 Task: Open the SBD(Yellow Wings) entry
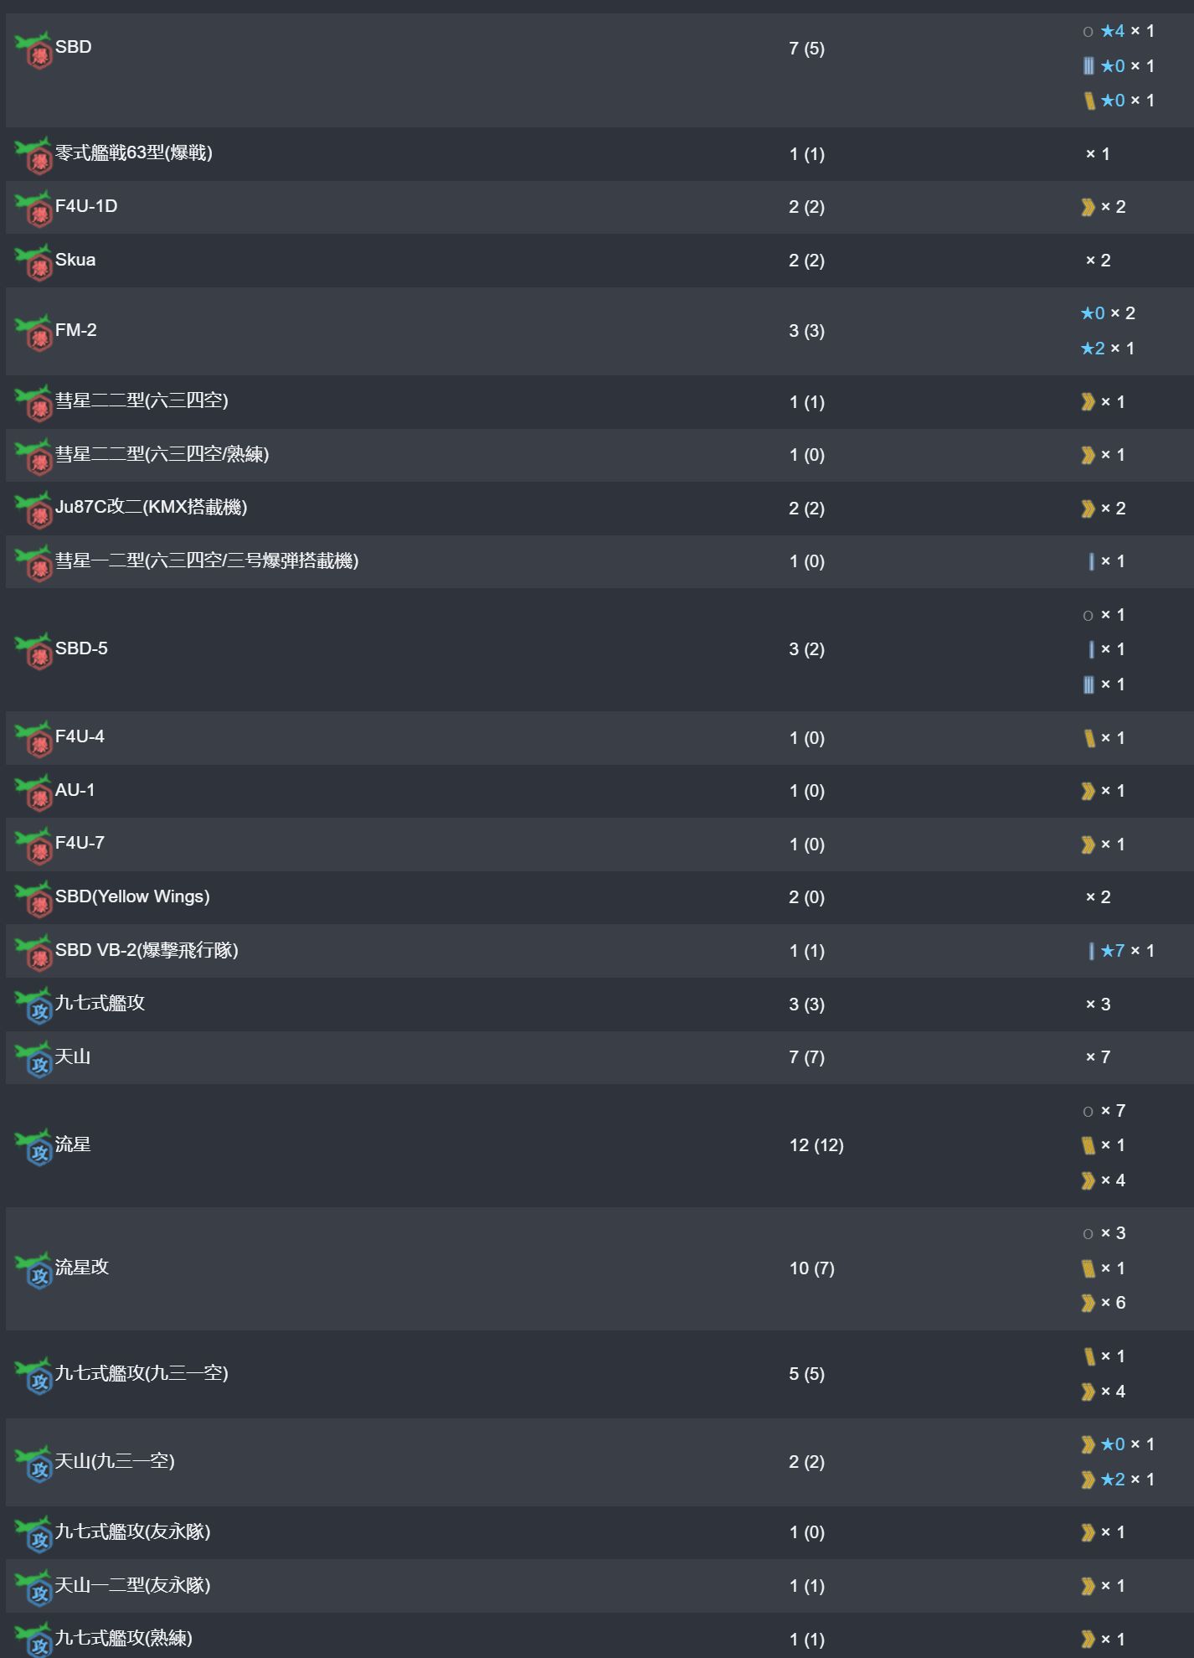tap(132, 896)
